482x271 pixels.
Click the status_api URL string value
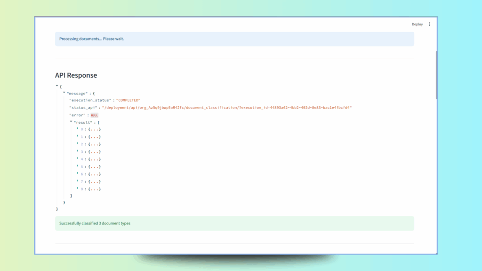tap(227, 108)
